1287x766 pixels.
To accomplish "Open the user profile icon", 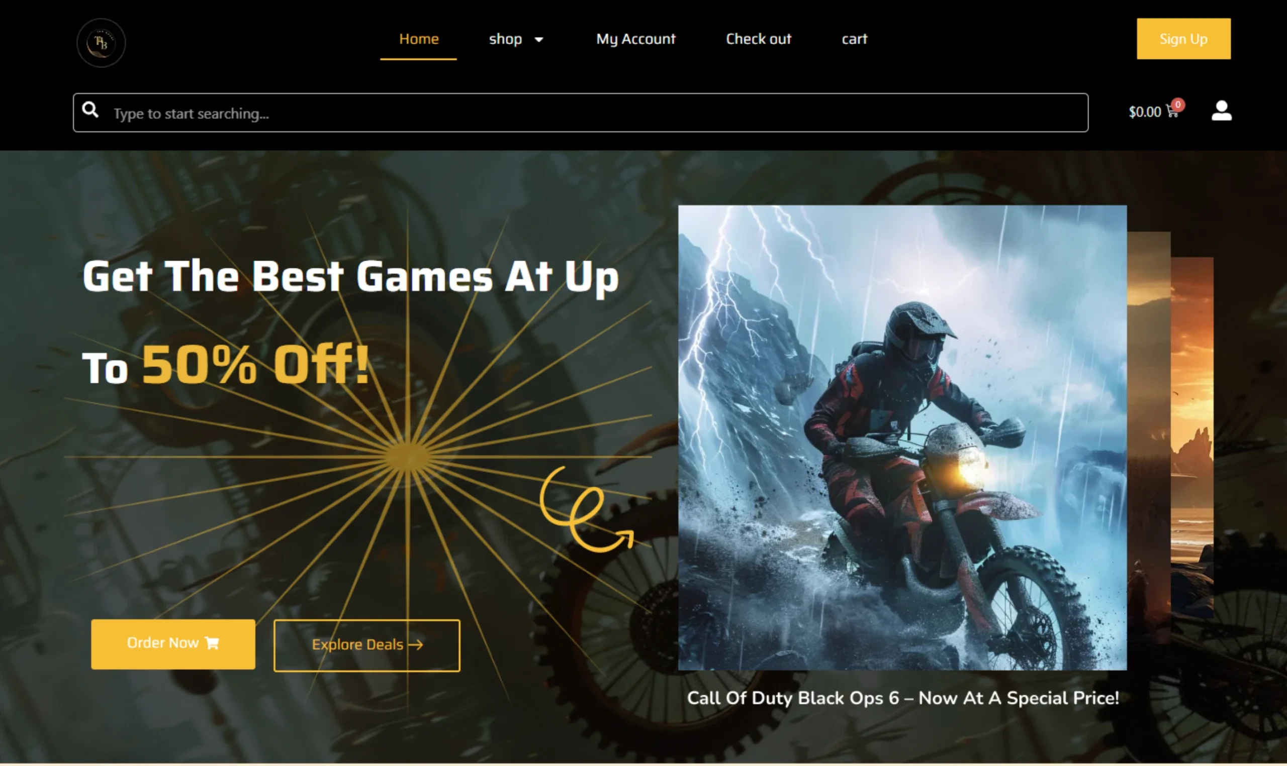I will pos(1222,111).
